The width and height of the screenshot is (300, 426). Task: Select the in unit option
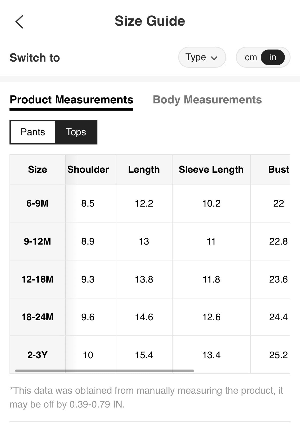pyautogui.click(x=272, y=57)
